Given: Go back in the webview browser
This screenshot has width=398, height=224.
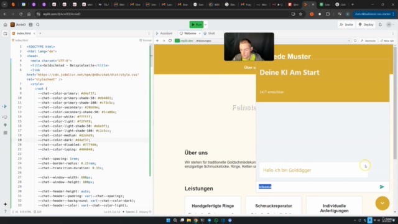Looking at the screenshot, I should 157,40.
